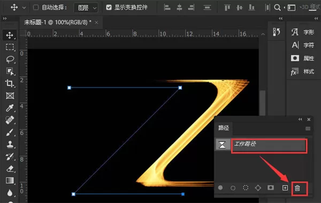Click the delete path trash icon
The width and height of the screenshot is (321, 203).
[x=297, y=188]
